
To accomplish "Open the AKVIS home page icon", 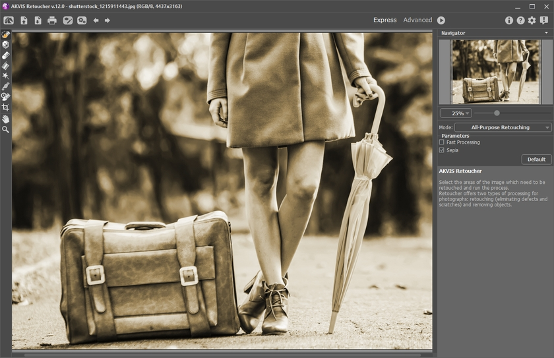I will [9, 20].
